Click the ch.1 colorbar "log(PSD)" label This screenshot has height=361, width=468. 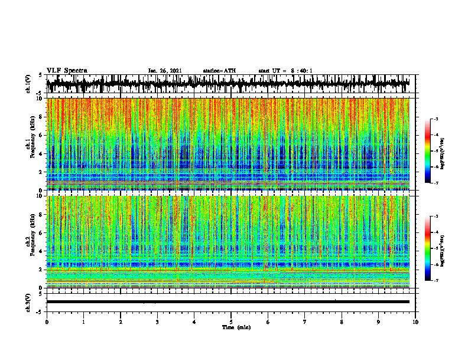tap(443, 154)
